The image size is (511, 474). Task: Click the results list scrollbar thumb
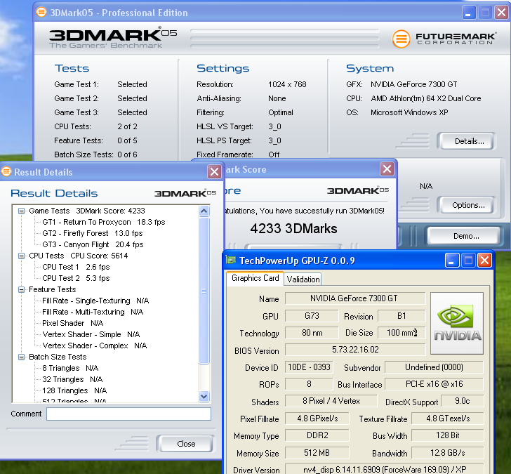pyautogui.click(x=204, y=290)
